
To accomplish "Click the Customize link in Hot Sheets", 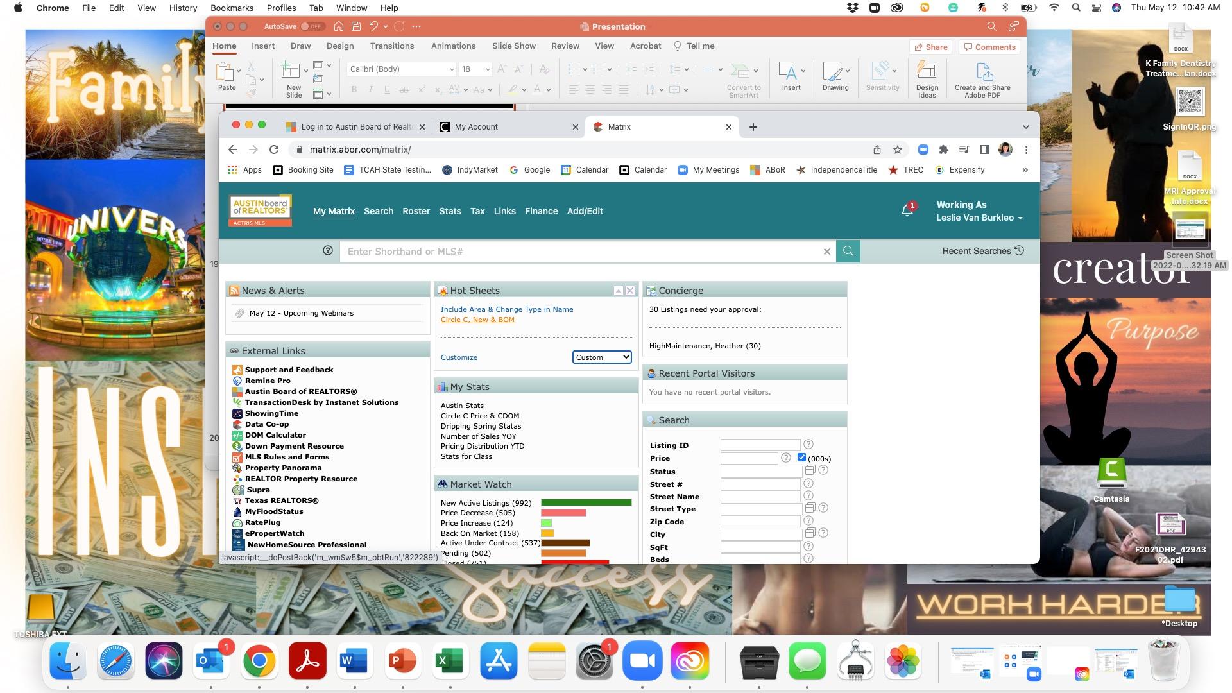I will [459, 357].
